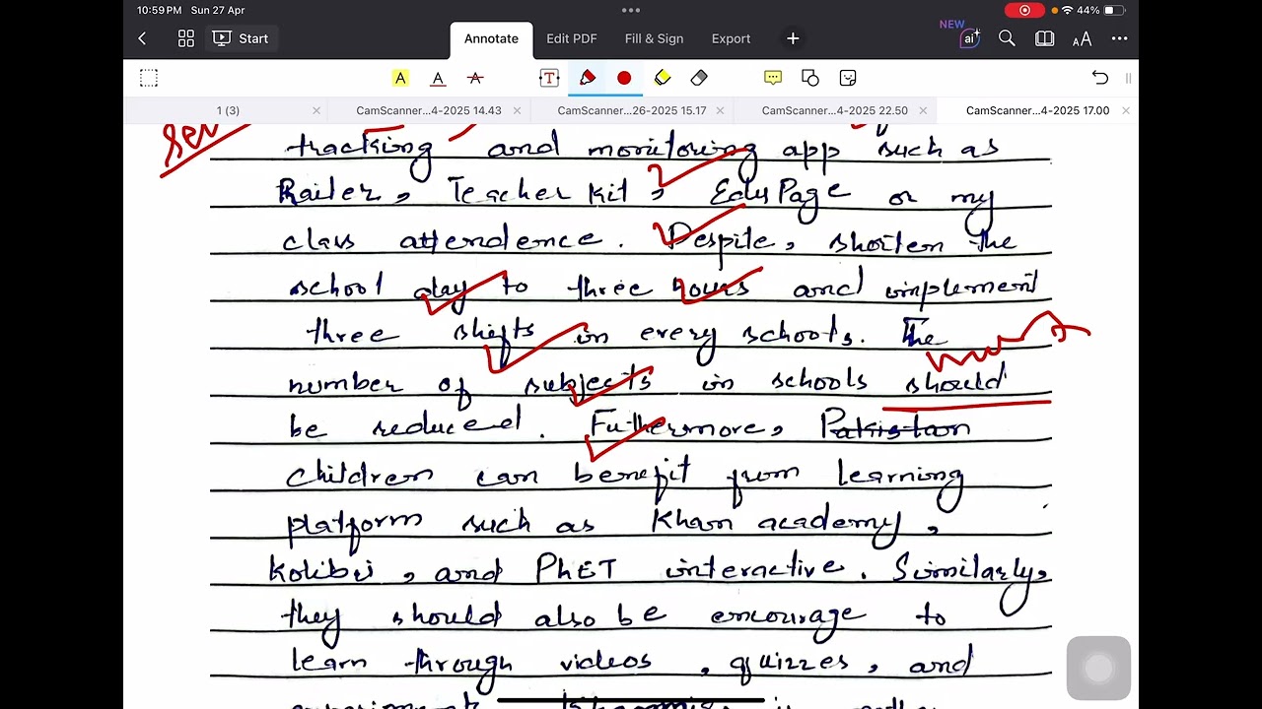The width and height of the screenshot is (1262, 709).
Task: Open the Export tab
Action: [x=731, y=38]
